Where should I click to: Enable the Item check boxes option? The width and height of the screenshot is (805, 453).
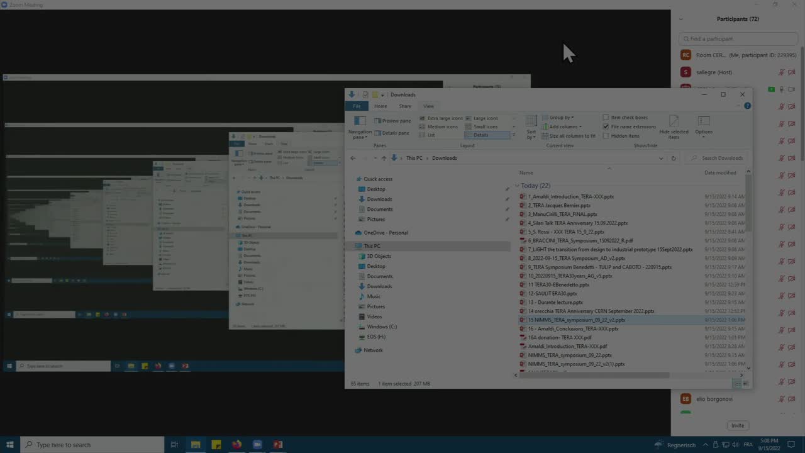pos(625,118)
